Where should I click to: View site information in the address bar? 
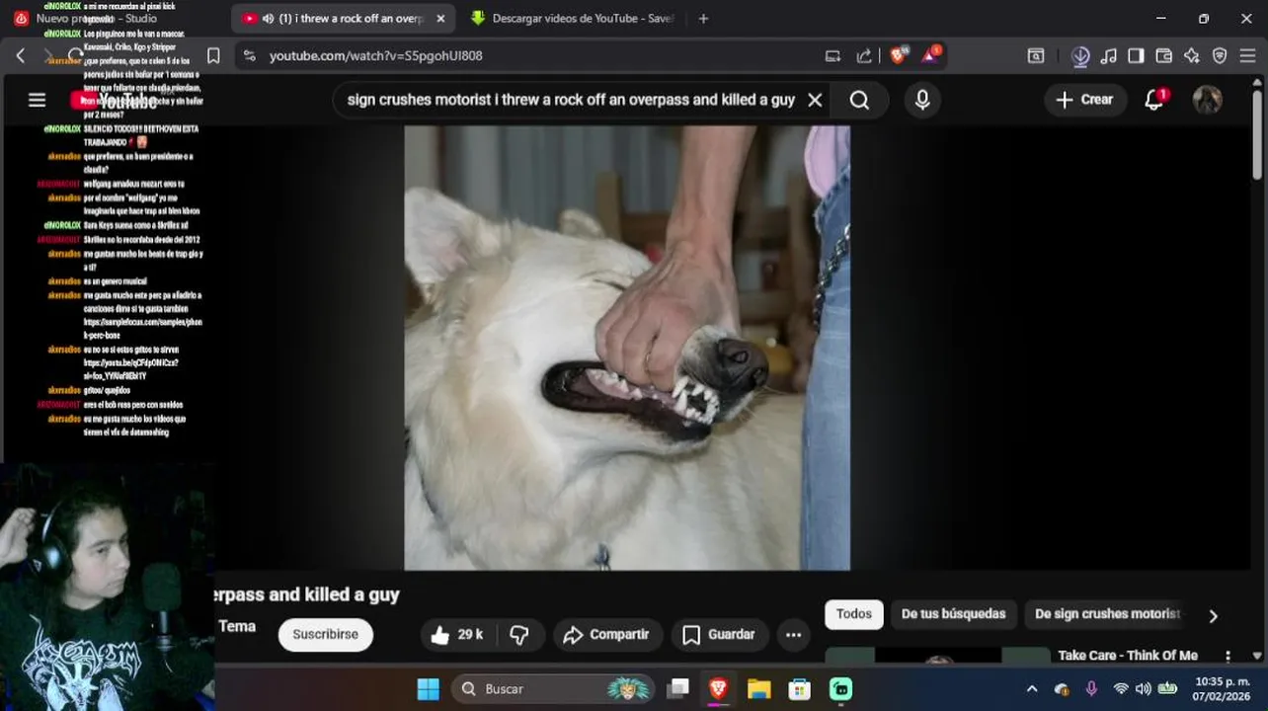249,56
